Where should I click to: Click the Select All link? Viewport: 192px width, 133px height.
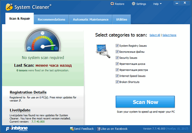click(x=155, y=35)
